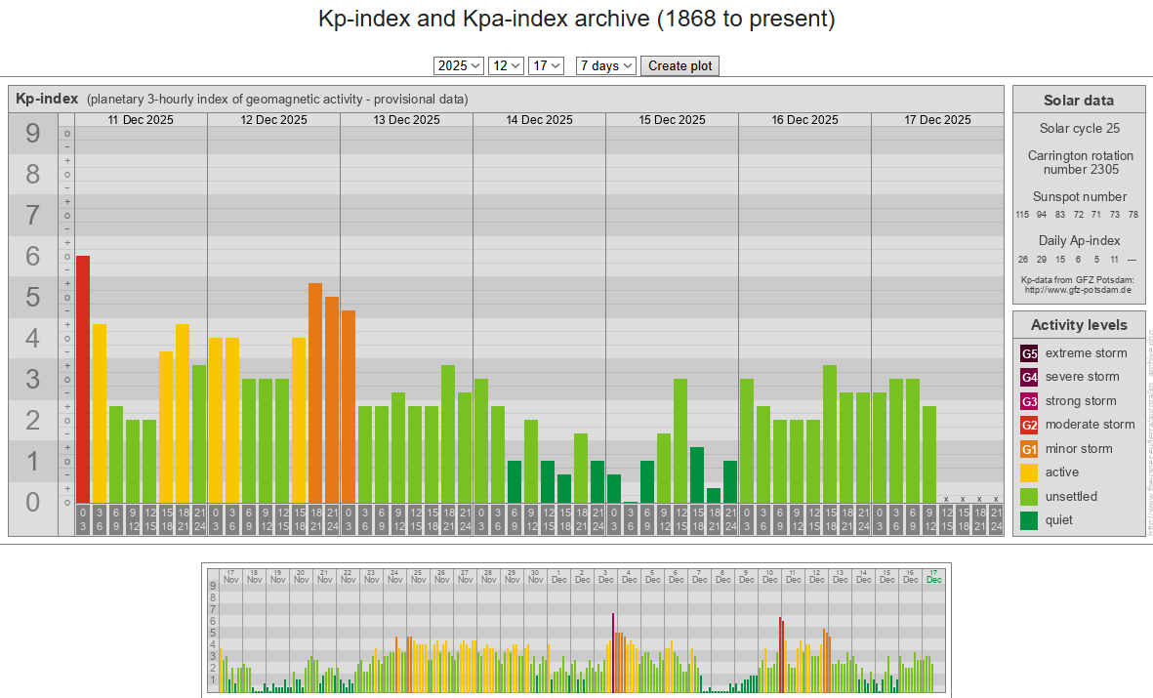
Task: Select the 14 Dec 2025 date header
Action: (x=539, y=120)
